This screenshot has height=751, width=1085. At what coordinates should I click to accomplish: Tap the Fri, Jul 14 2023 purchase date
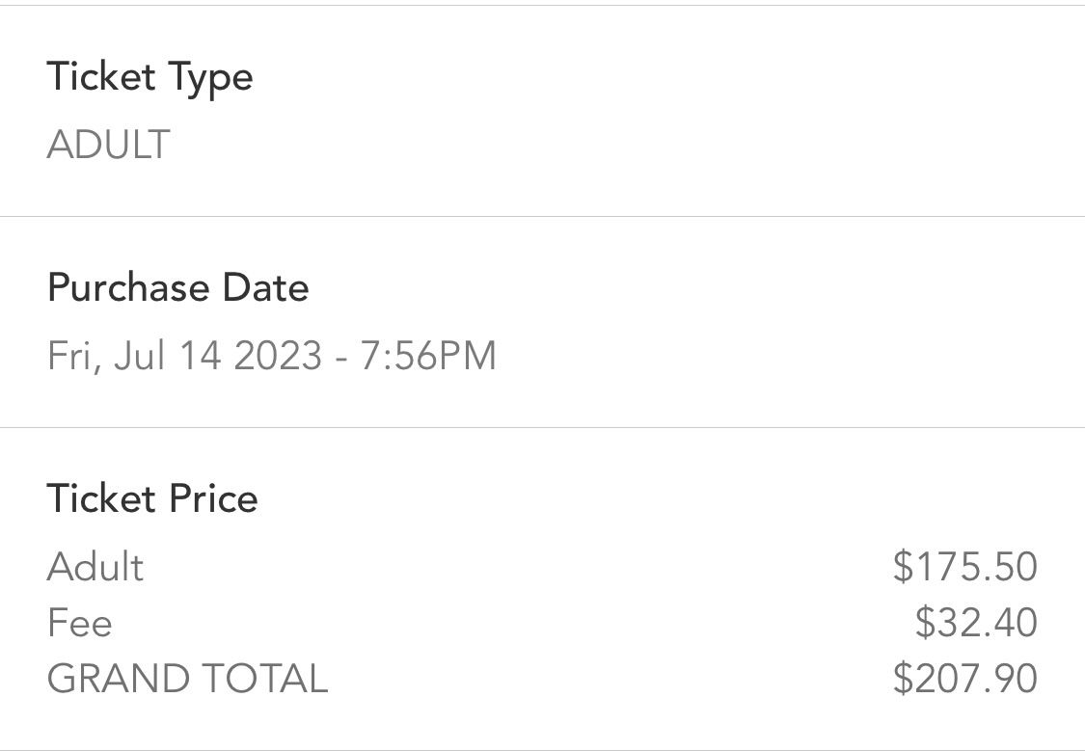pyautogui.click(x=185, y=357)
